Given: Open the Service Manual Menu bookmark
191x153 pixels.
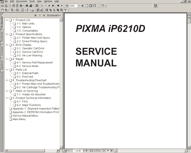Looking at the screenshot, I should pos(25,116).
